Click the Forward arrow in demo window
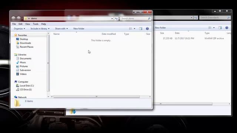 point(19,18)
